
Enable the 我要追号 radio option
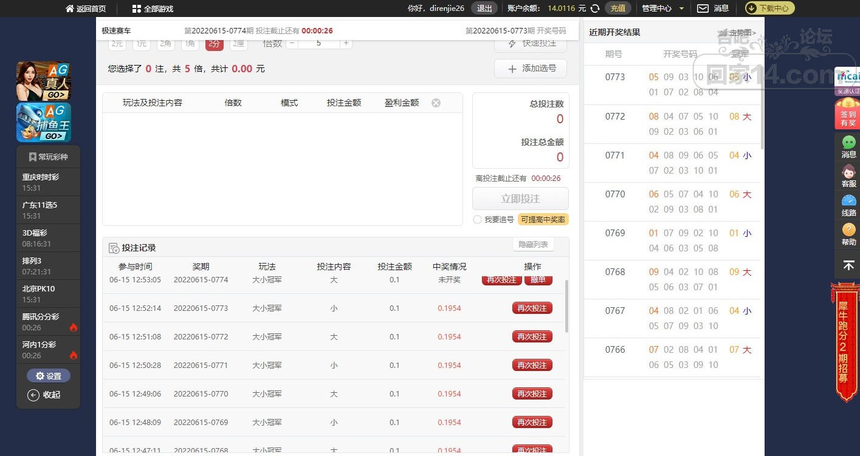coord(477,220)
